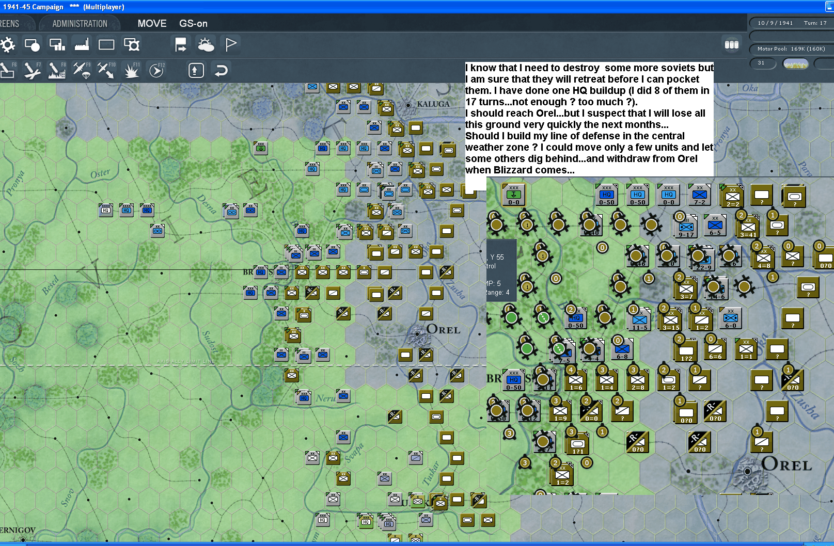Select the F10 air transfer mode icon

(x=106, y=70)
